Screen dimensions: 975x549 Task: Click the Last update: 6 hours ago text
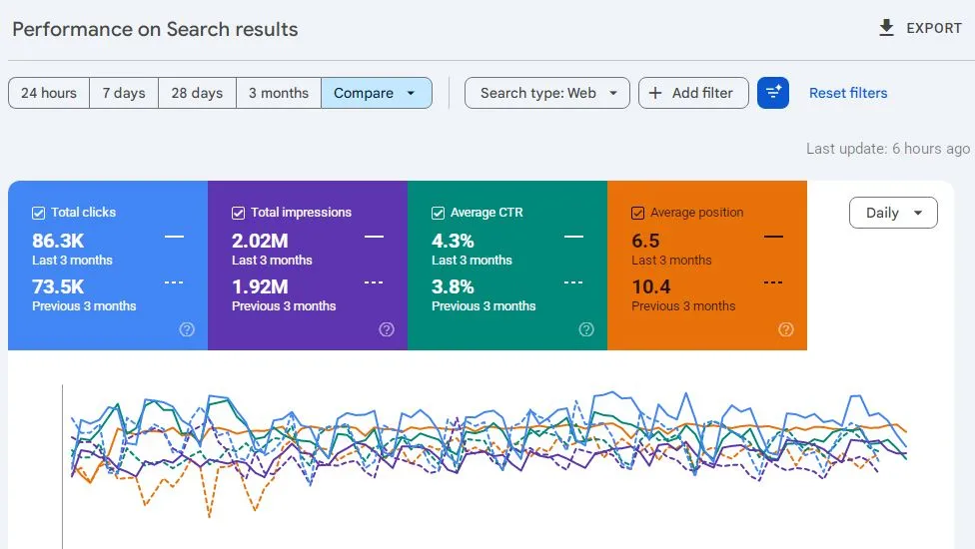(x=888, y=149)
